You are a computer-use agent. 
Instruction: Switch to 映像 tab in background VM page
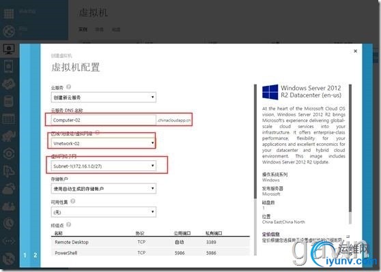(x=100, y=29)
